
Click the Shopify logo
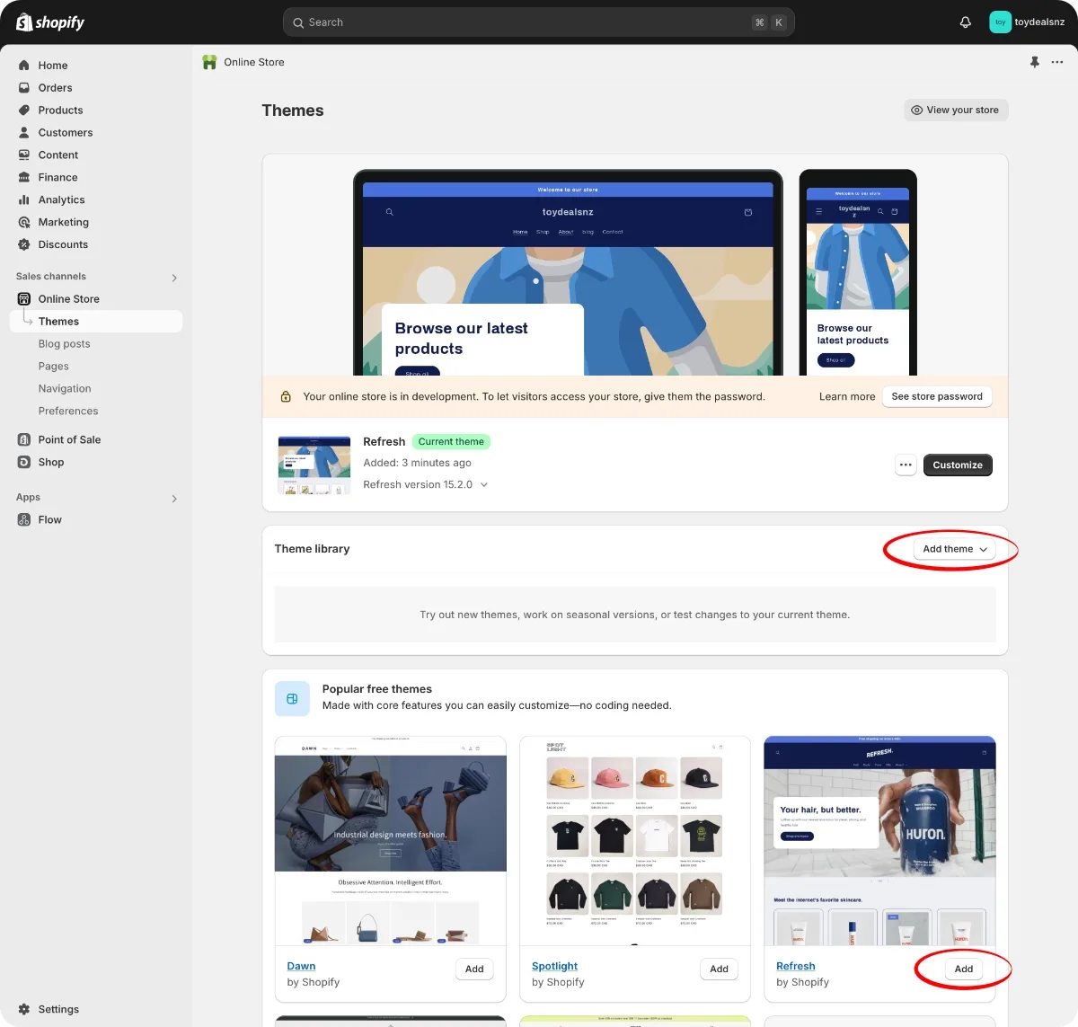50,22
